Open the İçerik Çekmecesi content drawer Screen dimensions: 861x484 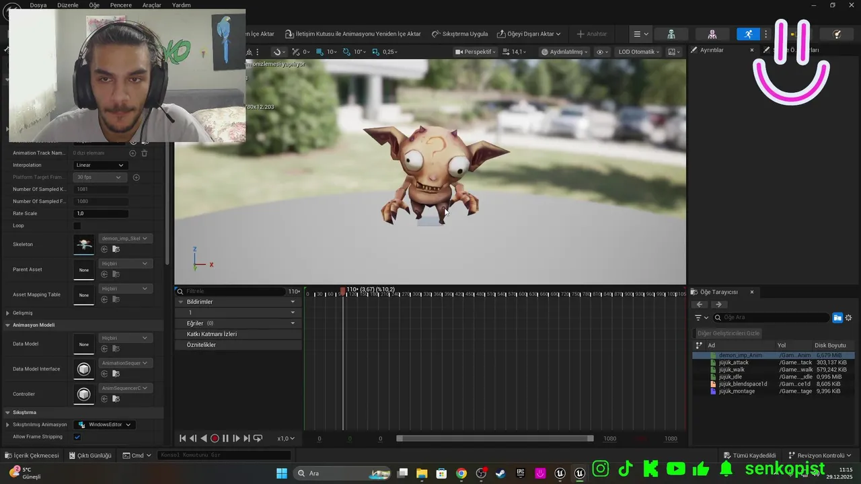(x=32, y=456)
